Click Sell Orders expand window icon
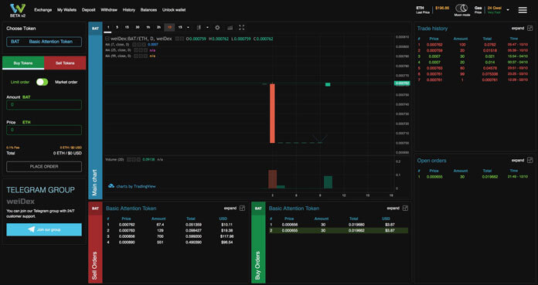This screenshot has width=538, height=285. click(242, 209)
